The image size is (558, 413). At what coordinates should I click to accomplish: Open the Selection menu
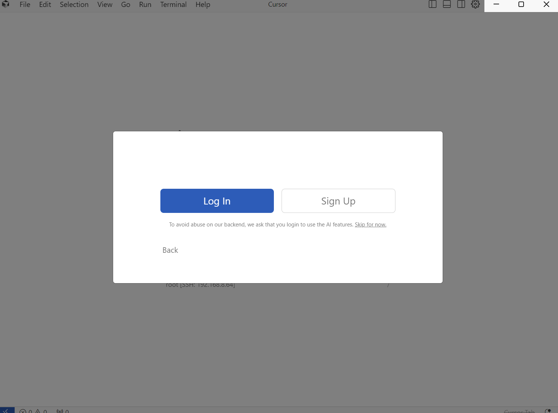(74, 5)
